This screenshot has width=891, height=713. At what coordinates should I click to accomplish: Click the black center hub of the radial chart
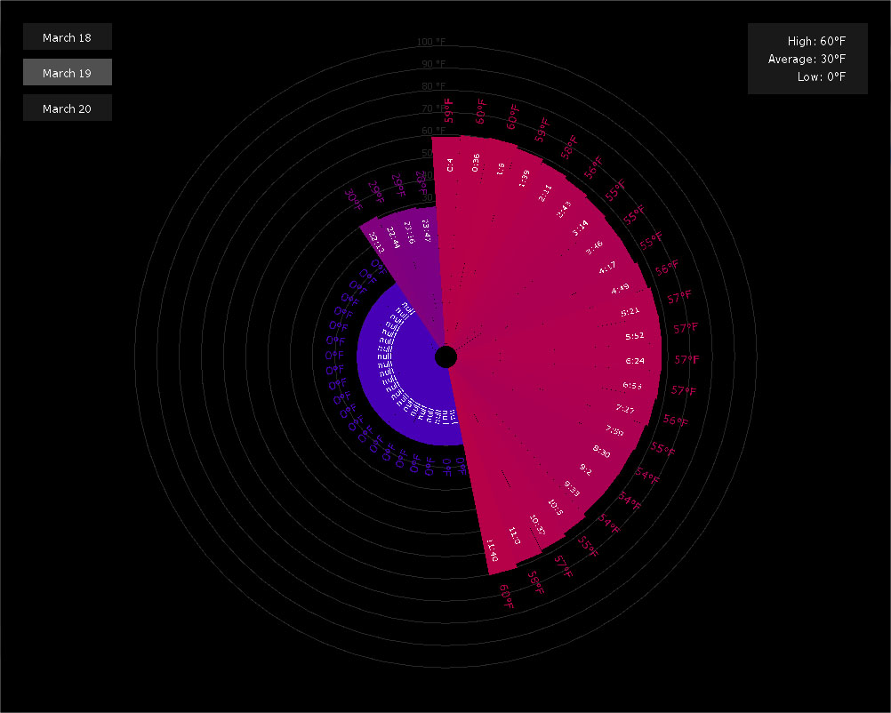446,357
